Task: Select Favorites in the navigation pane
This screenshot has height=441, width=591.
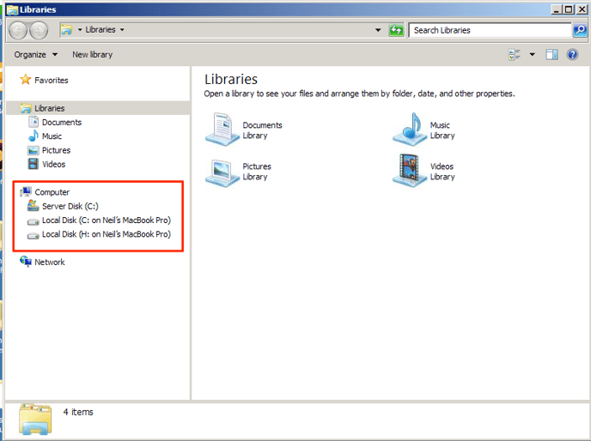Action: [x=51, y=81]
